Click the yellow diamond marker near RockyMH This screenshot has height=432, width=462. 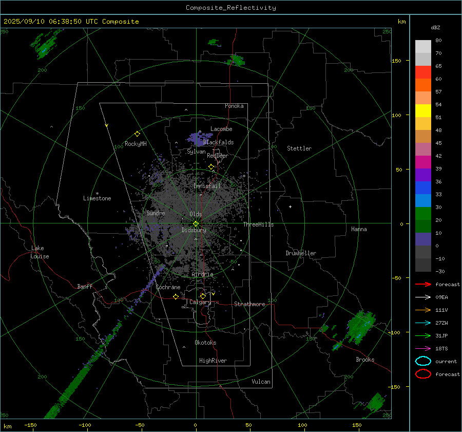[137, 134]
